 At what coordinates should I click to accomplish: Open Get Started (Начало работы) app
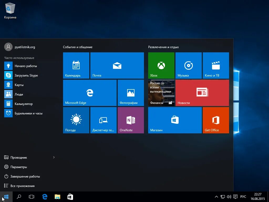tap(29, 66)
